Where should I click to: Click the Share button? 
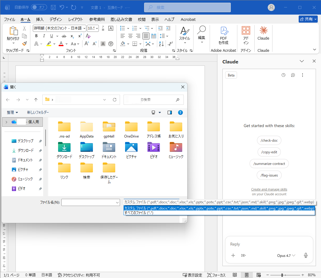click(308, 19)
